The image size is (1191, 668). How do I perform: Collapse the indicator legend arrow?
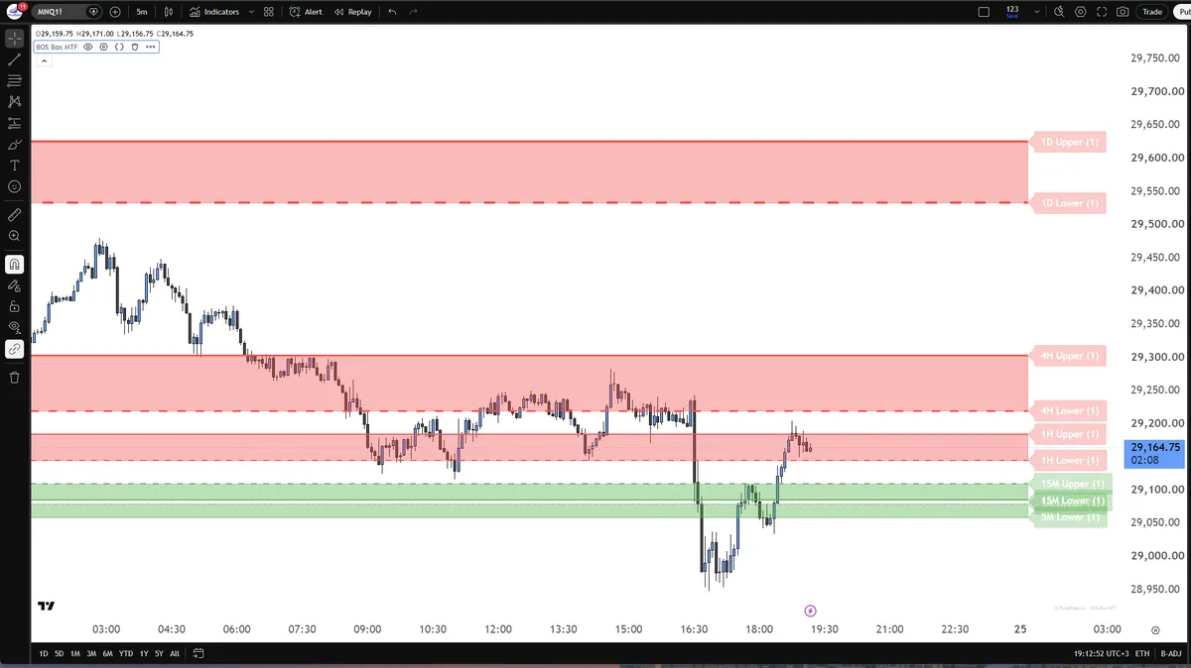tap(43, 60)
